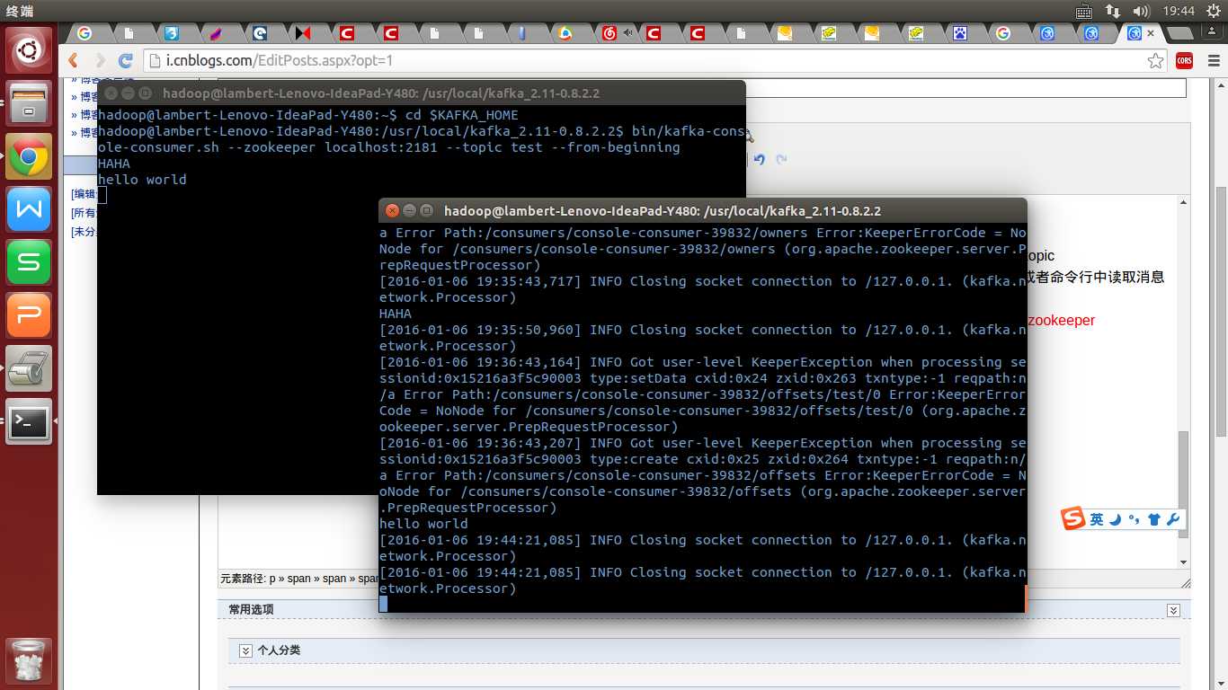Click hello world in the back terminal
Screen dimensions: 1228x690
click(142, 180)
